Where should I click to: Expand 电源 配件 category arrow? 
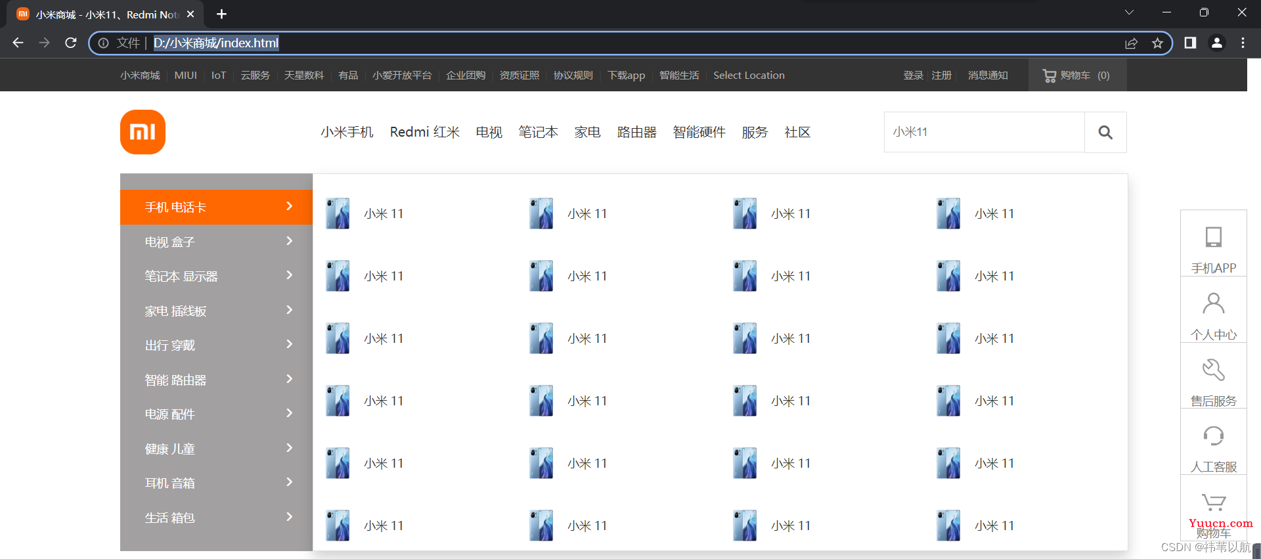coord(290,413)
